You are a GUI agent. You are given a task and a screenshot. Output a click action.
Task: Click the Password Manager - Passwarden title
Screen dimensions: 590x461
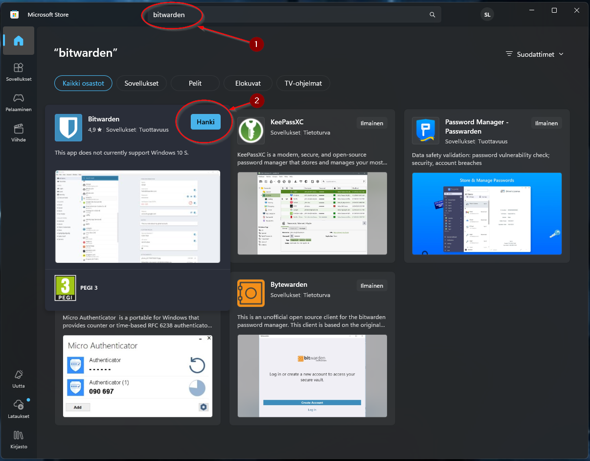[477, 127]
